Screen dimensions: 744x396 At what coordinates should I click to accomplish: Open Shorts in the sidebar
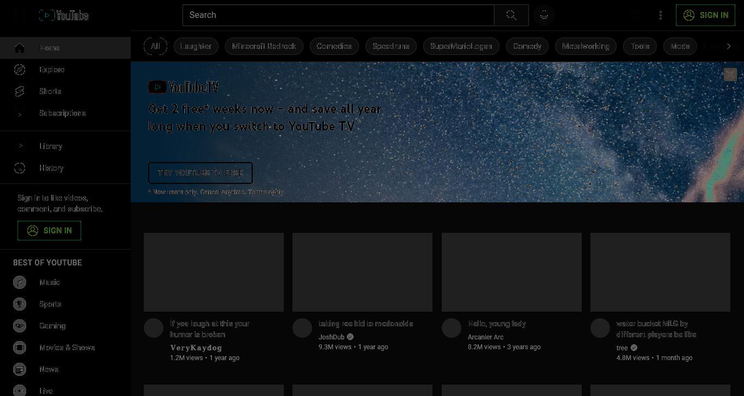[65, 91]
